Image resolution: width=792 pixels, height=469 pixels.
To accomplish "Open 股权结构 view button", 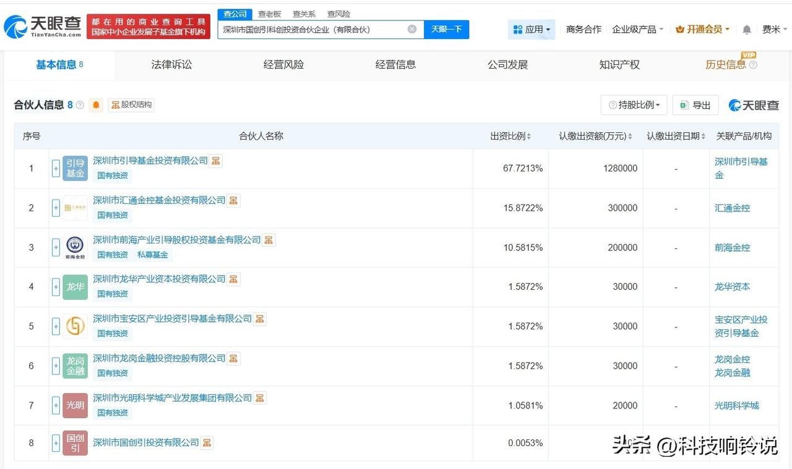I will tap(131, 105).
